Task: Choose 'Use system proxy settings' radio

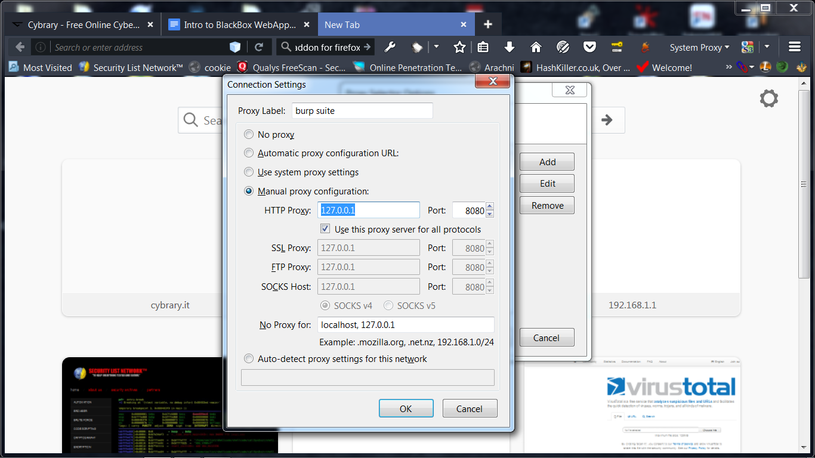Action: click(x=249, y=172)
